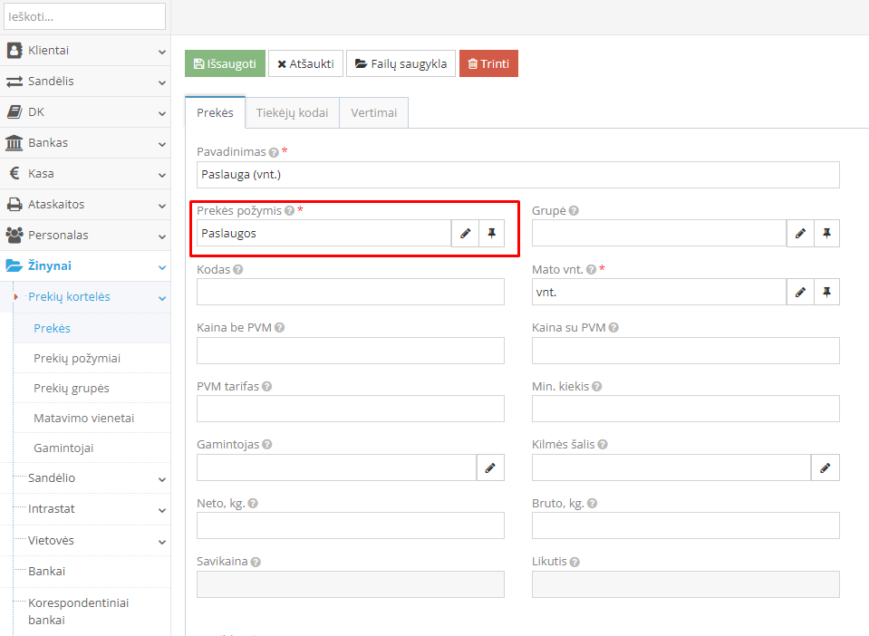
Task: Click the green Išsaugoti button
Action: [x=225, y=63]
